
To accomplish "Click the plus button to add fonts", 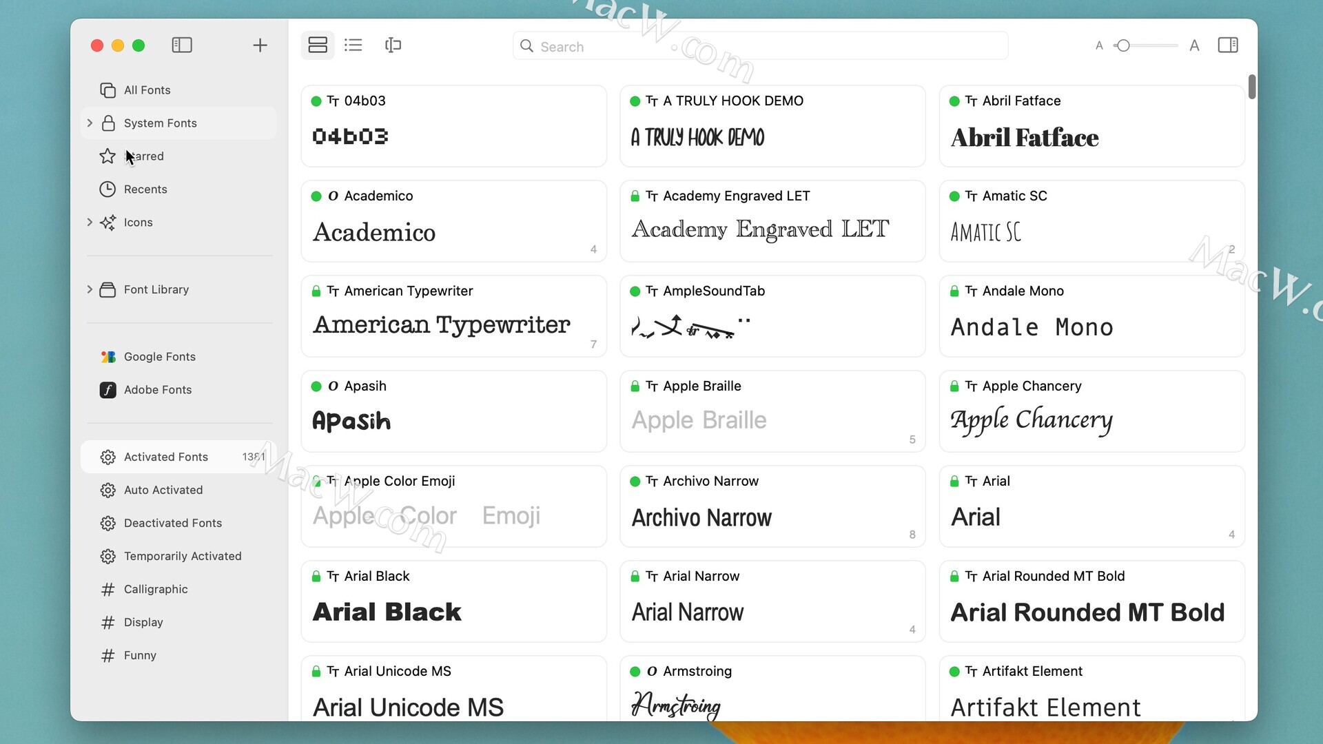I will point(260,45).
